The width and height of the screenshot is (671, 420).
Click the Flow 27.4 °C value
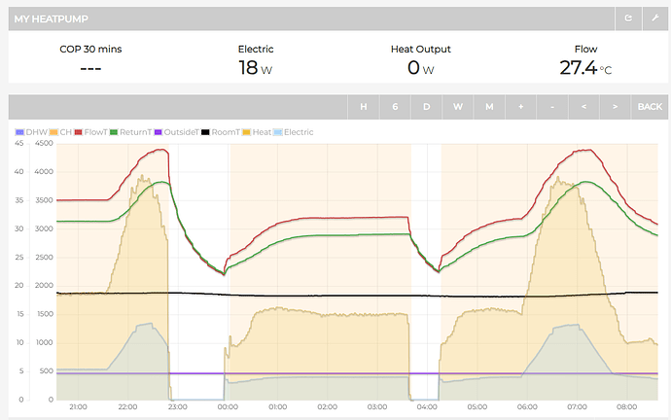click(x=585, y=68)
